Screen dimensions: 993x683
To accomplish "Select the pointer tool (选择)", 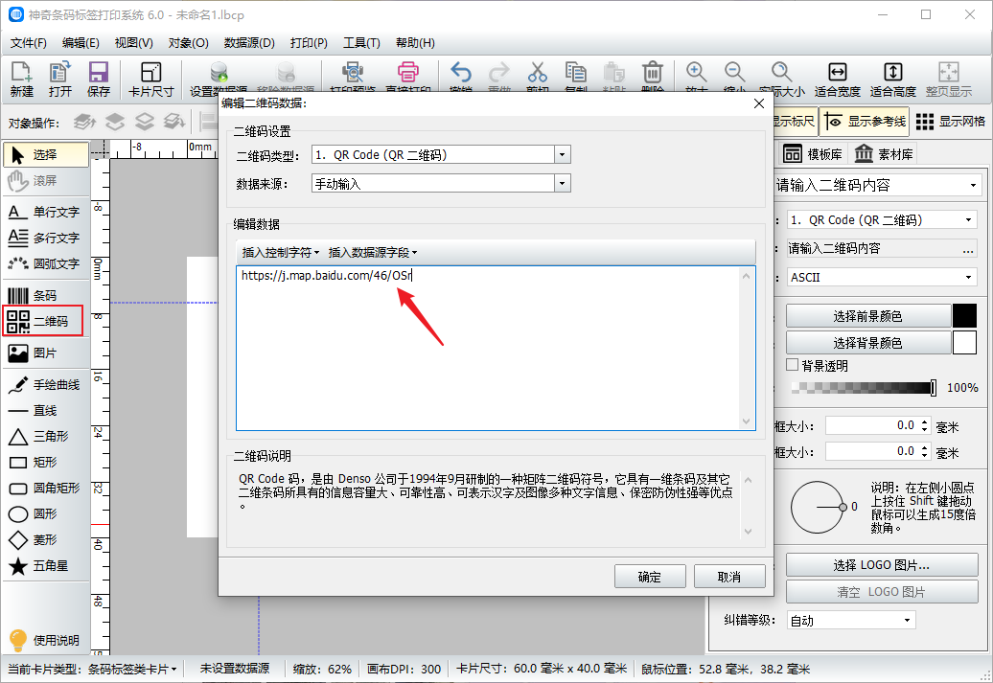I will click(46, 154).
